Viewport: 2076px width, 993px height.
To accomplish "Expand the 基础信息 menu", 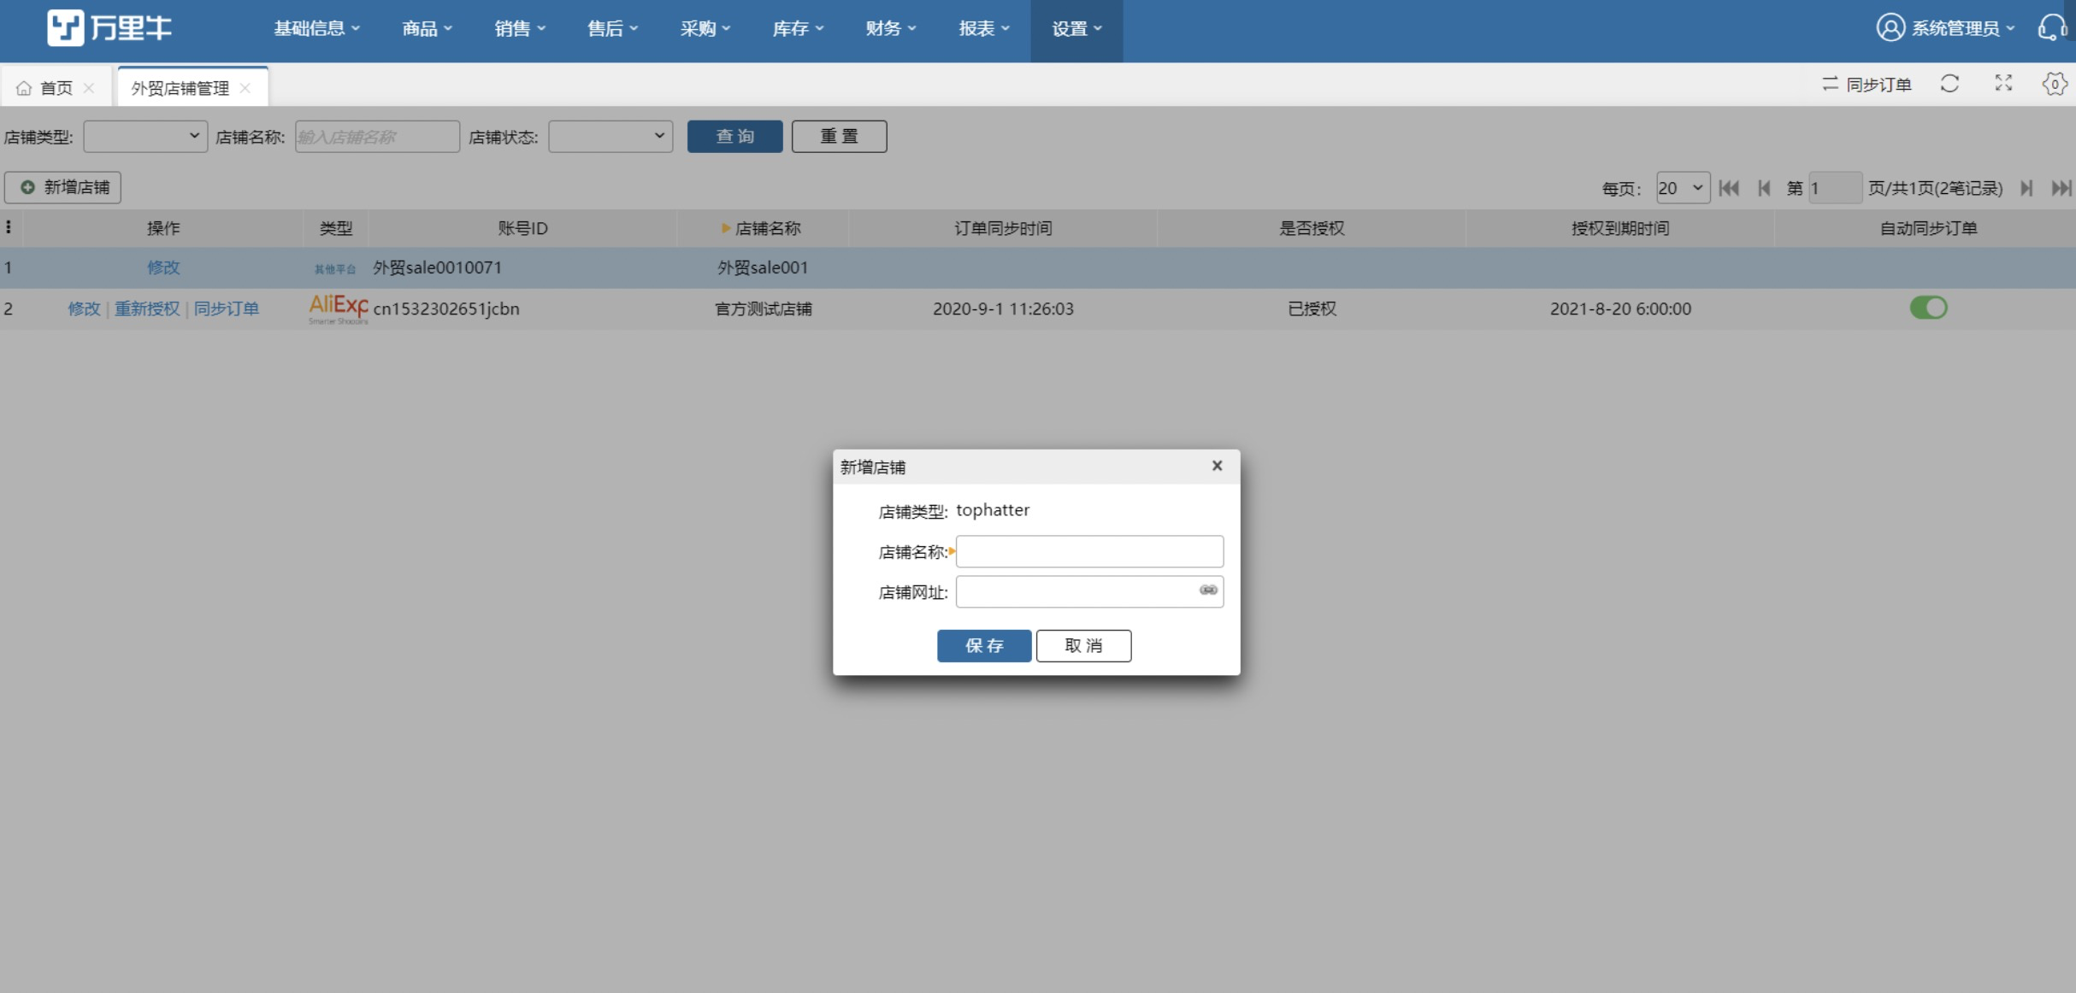I will coord(316,29).
